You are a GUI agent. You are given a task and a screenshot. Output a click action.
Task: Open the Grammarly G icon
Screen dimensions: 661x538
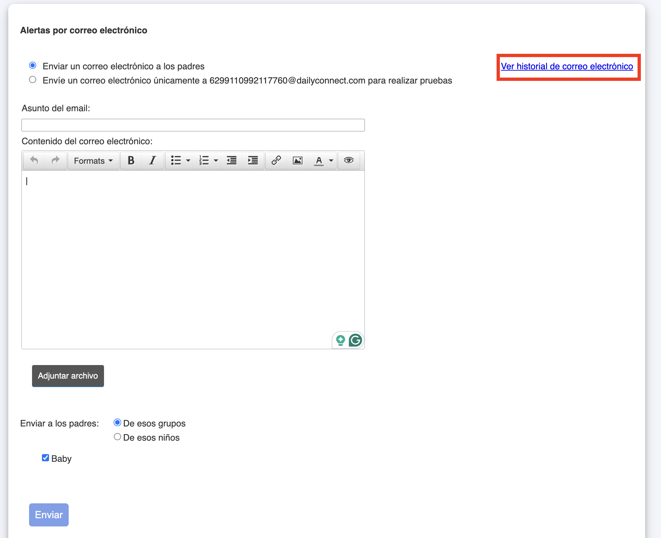click(355, 340)
